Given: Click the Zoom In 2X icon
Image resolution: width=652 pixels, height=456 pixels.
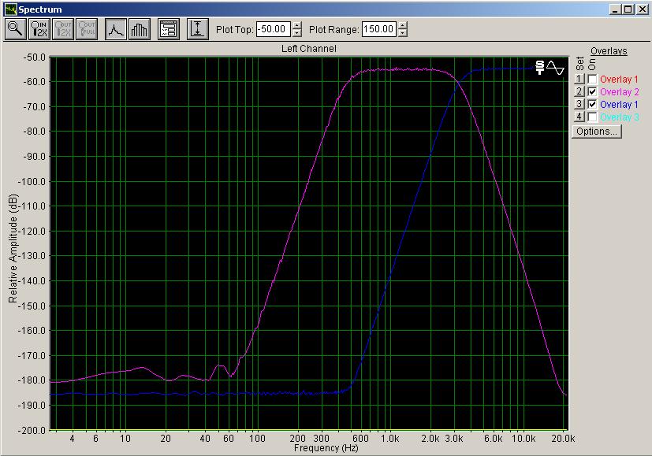Looking at the screenshot, I should click(39, 29).
